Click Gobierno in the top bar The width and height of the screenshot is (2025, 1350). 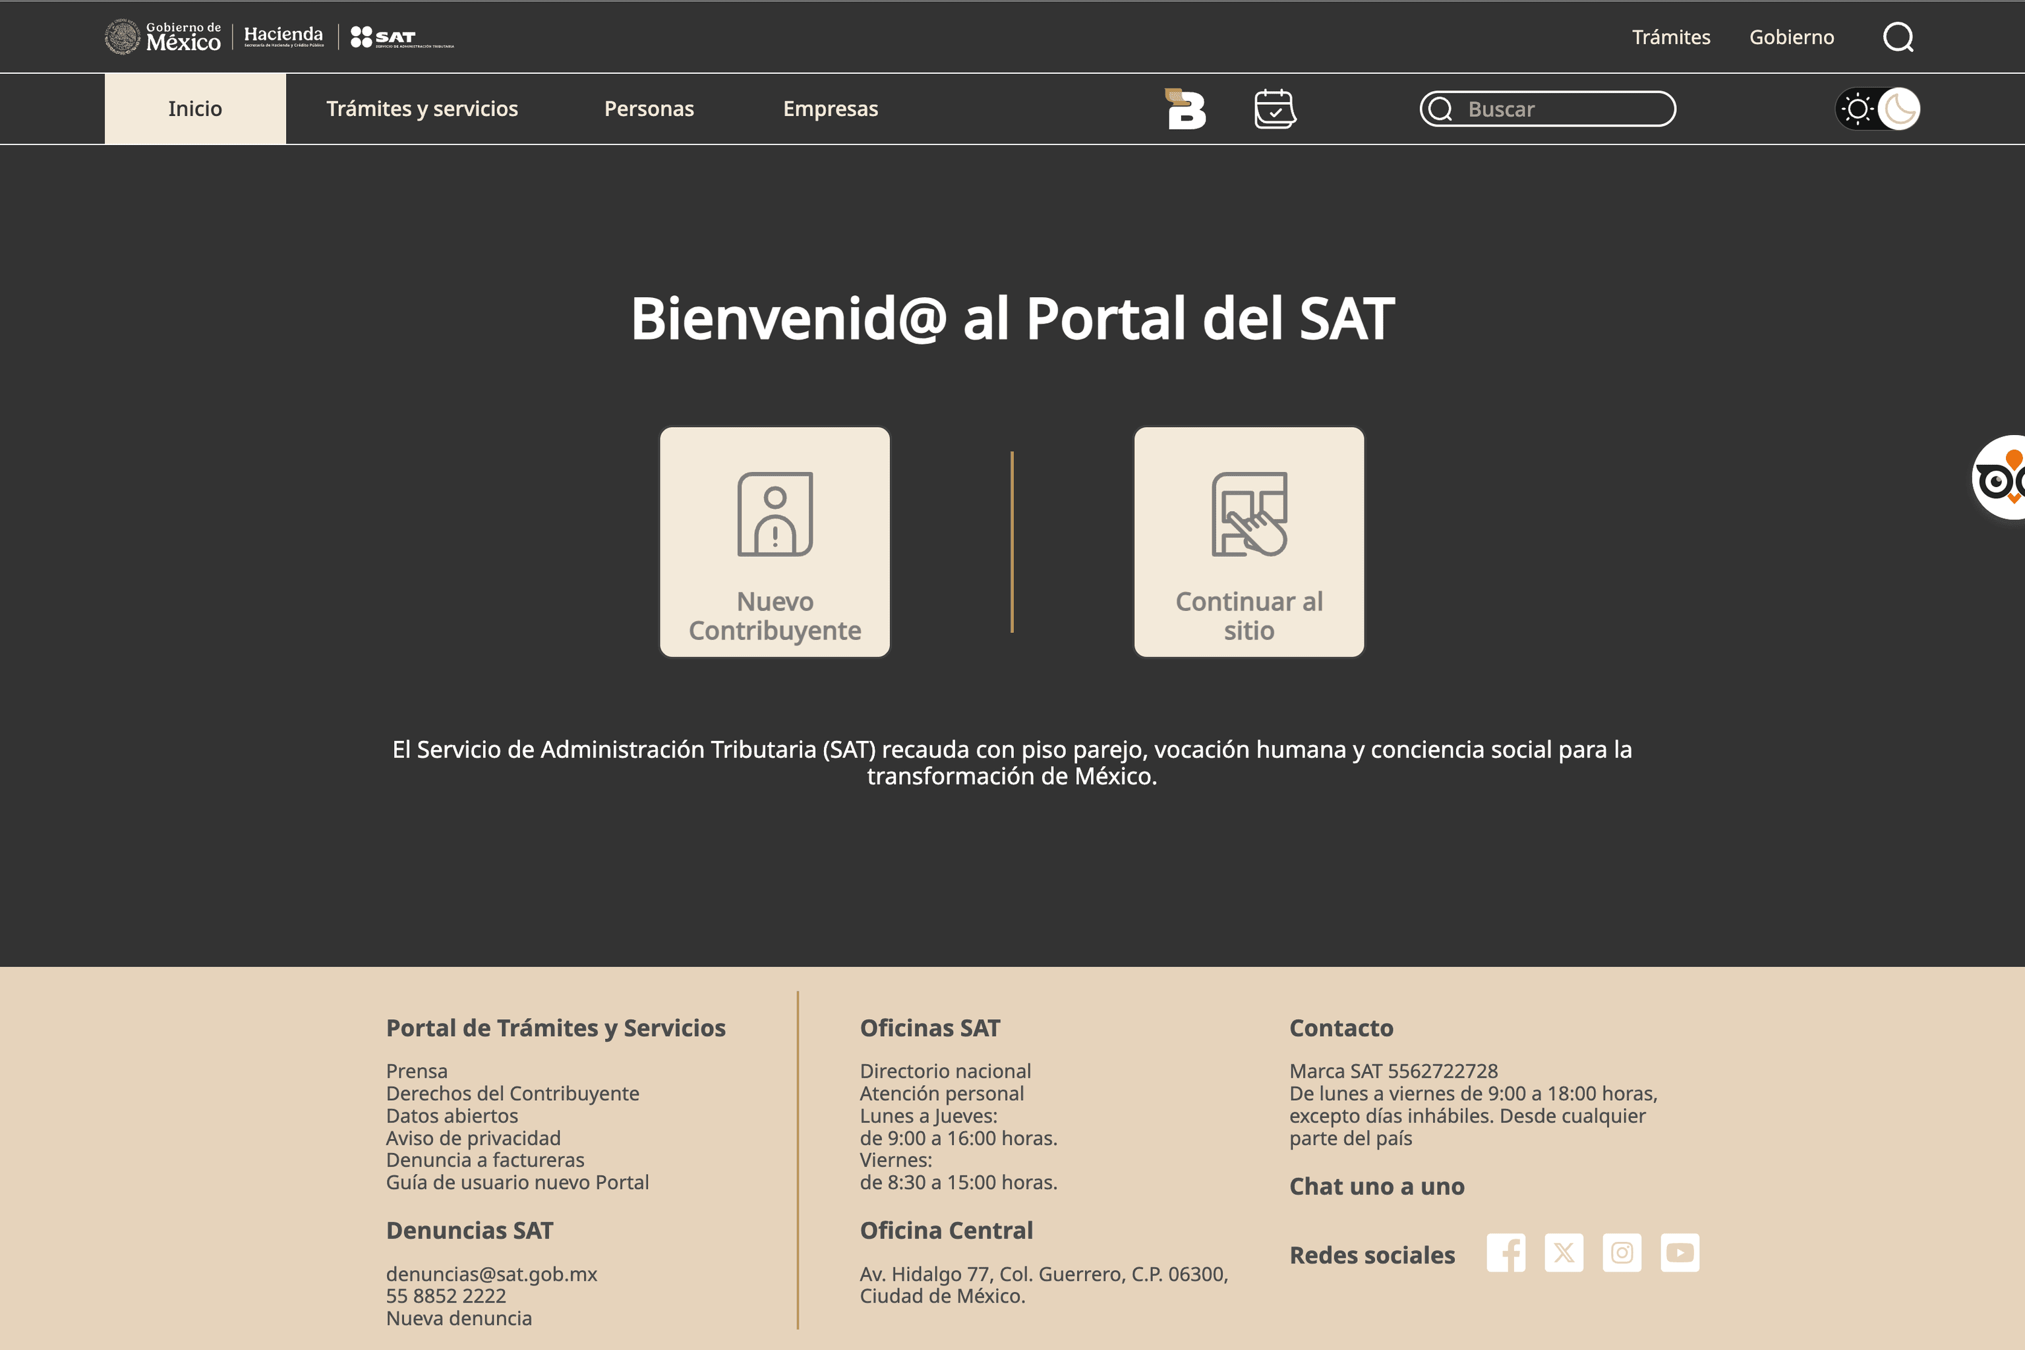(x=1792, y=37)
